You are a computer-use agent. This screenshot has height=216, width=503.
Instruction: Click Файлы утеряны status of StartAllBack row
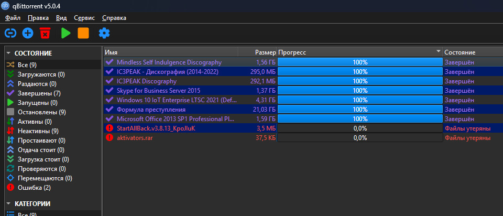tap(467, 128)
